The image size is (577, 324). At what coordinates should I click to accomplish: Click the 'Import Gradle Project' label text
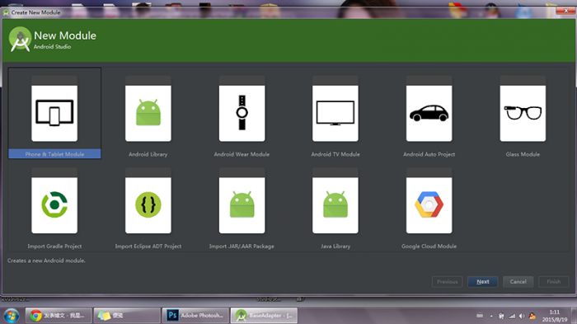point(54,247)
